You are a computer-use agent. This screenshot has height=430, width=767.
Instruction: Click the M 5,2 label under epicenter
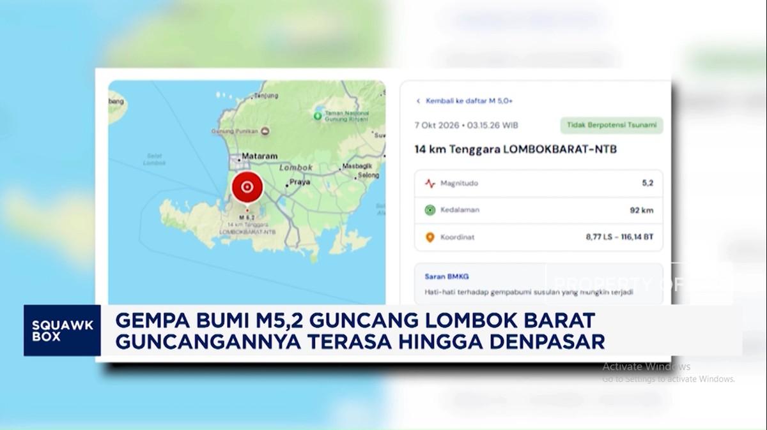click(247, 218)
